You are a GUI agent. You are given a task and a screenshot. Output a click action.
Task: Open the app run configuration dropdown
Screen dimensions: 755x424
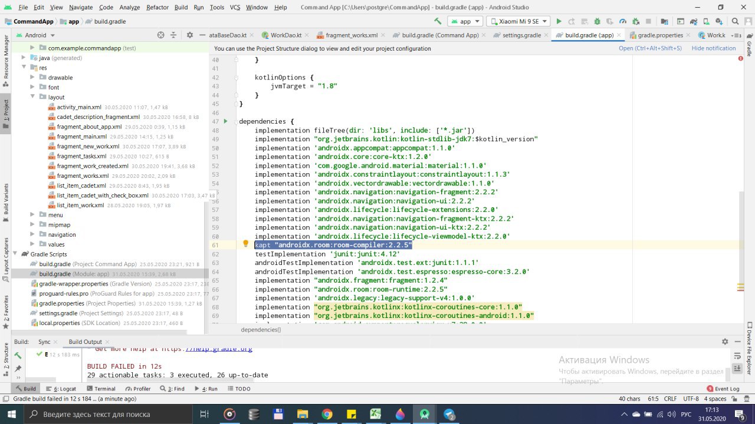point(465,21)
